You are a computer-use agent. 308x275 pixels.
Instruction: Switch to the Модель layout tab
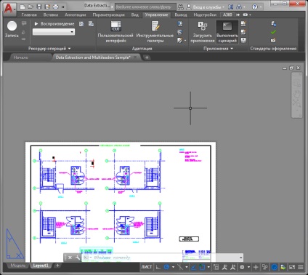(17, 266)
